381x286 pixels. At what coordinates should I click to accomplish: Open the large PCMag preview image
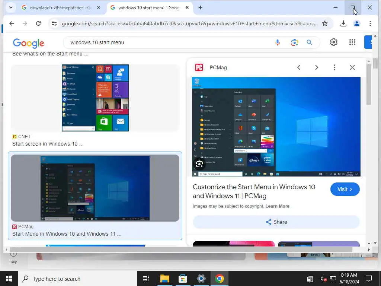pyautogui.click(x=276, y=127)
